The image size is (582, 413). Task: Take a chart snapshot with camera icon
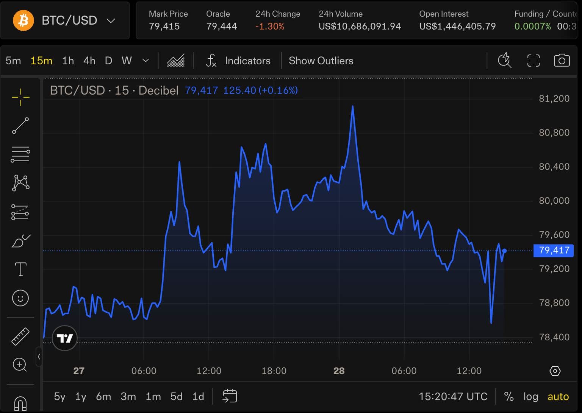(562, 61)
